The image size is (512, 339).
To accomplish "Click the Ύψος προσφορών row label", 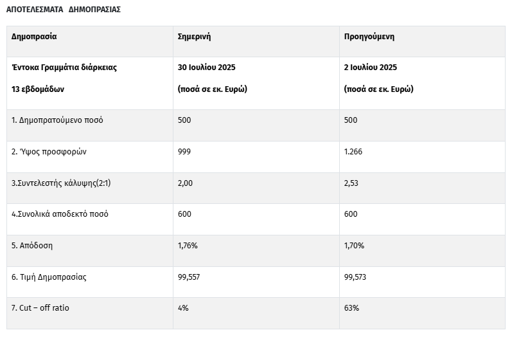I will pos(49,152).
